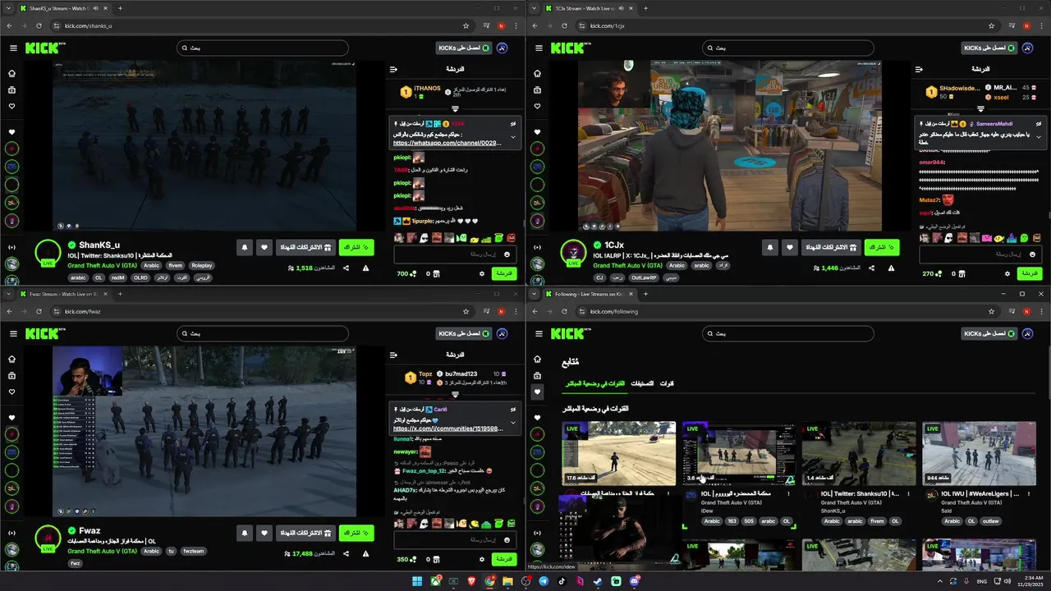Screen dimensions: 1051x591
Task: Open chat settings gear in Fwaz window
Action: pos(482,559)
